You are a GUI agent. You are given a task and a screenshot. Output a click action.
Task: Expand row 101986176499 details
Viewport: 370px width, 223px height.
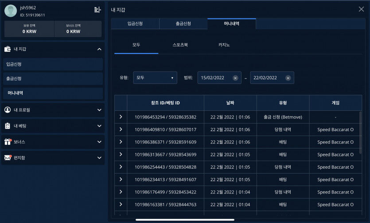[121, 192]
